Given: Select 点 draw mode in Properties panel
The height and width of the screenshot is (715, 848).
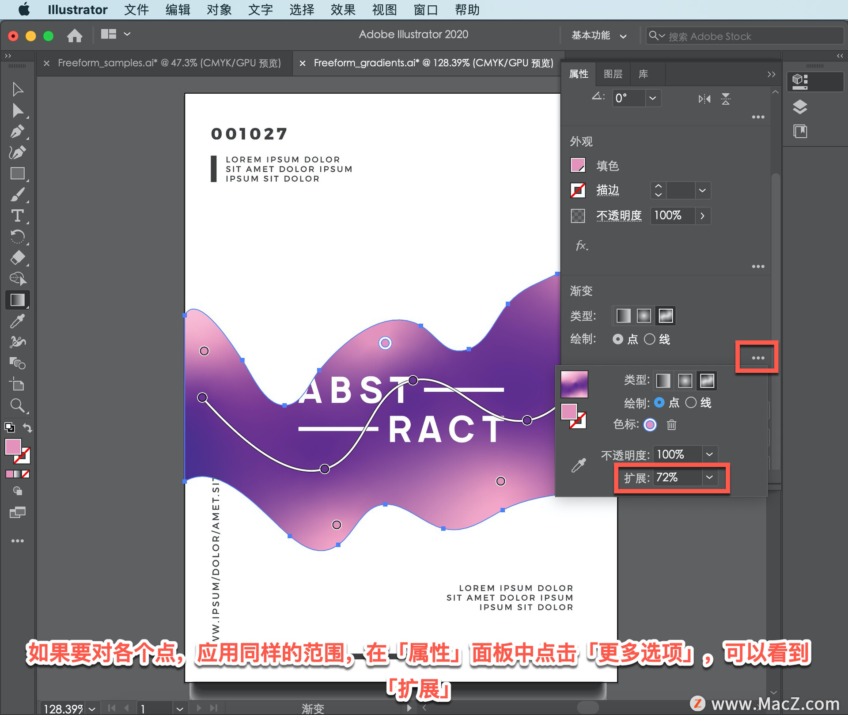Looking at the screenshot, I should pyautogui.click(x=618, y=339).
